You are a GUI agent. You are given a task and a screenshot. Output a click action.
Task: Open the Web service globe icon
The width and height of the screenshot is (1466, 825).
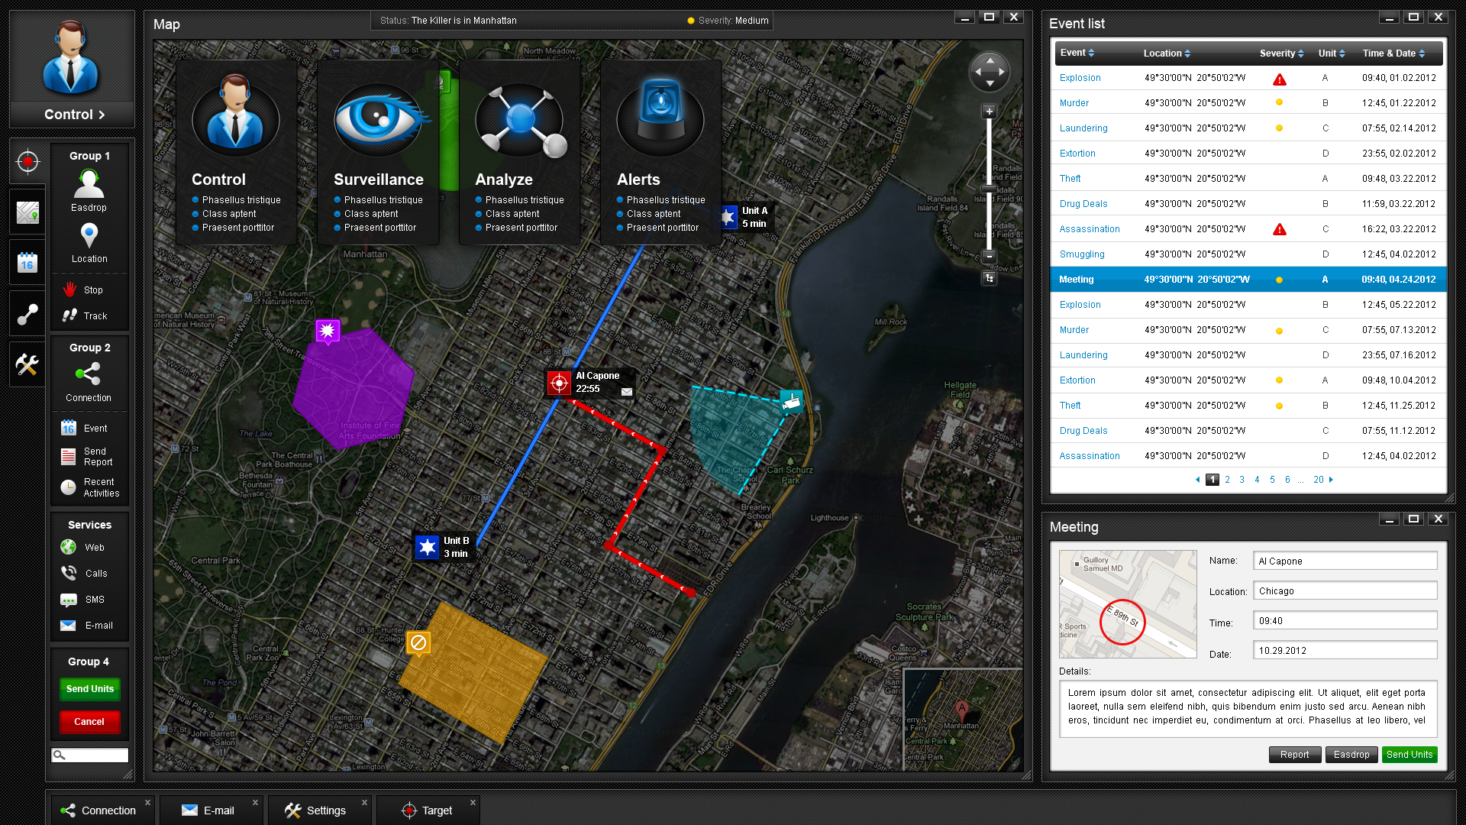(68, 547)
